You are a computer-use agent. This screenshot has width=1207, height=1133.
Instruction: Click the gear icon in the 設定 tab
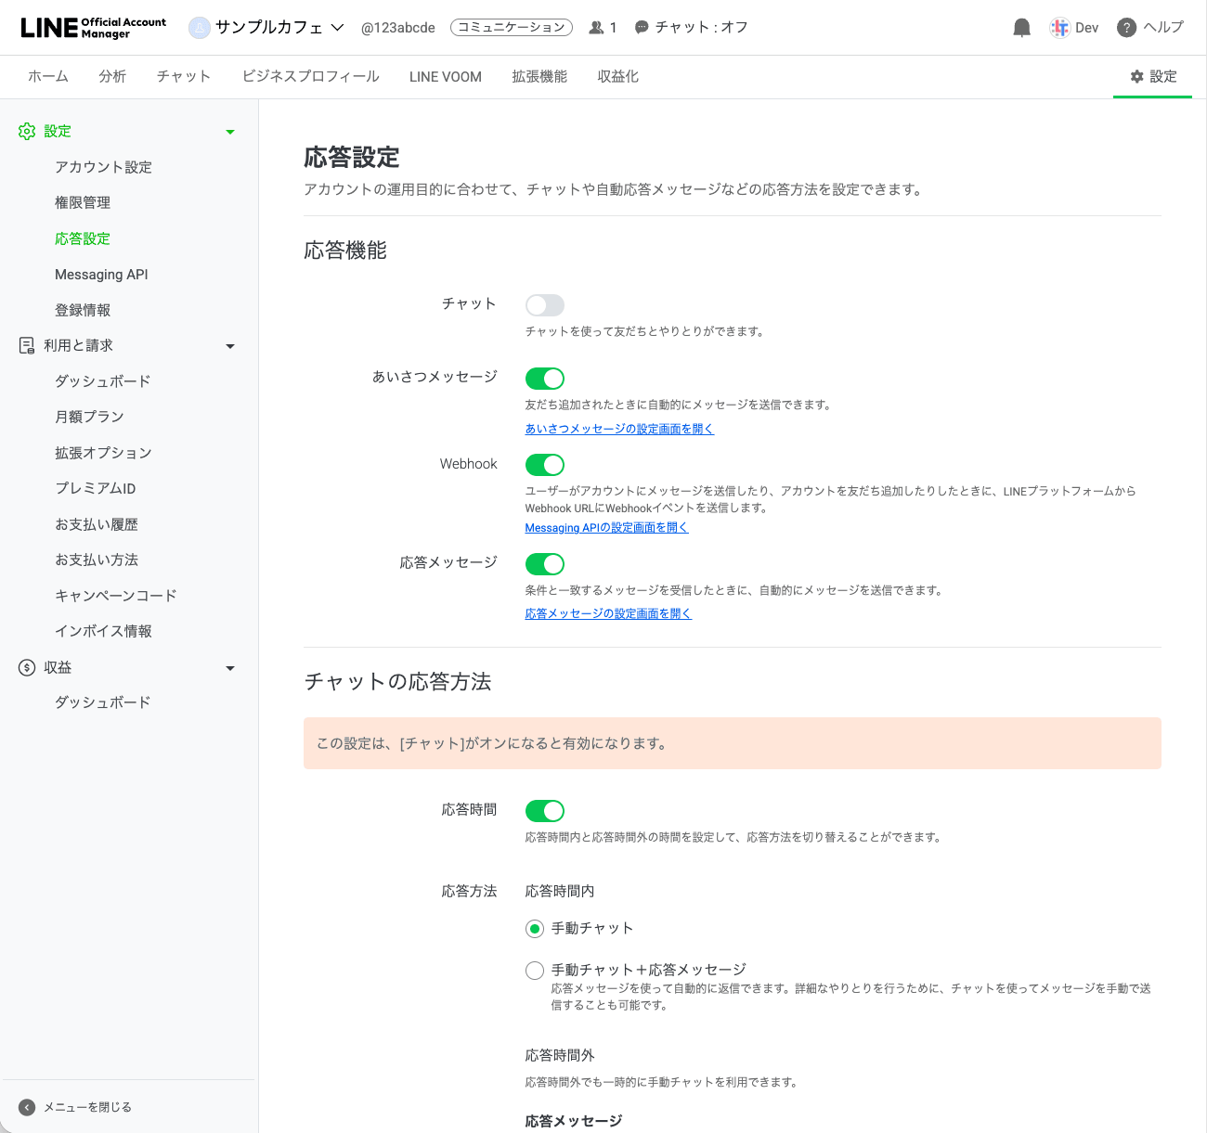click(1136, 76)
